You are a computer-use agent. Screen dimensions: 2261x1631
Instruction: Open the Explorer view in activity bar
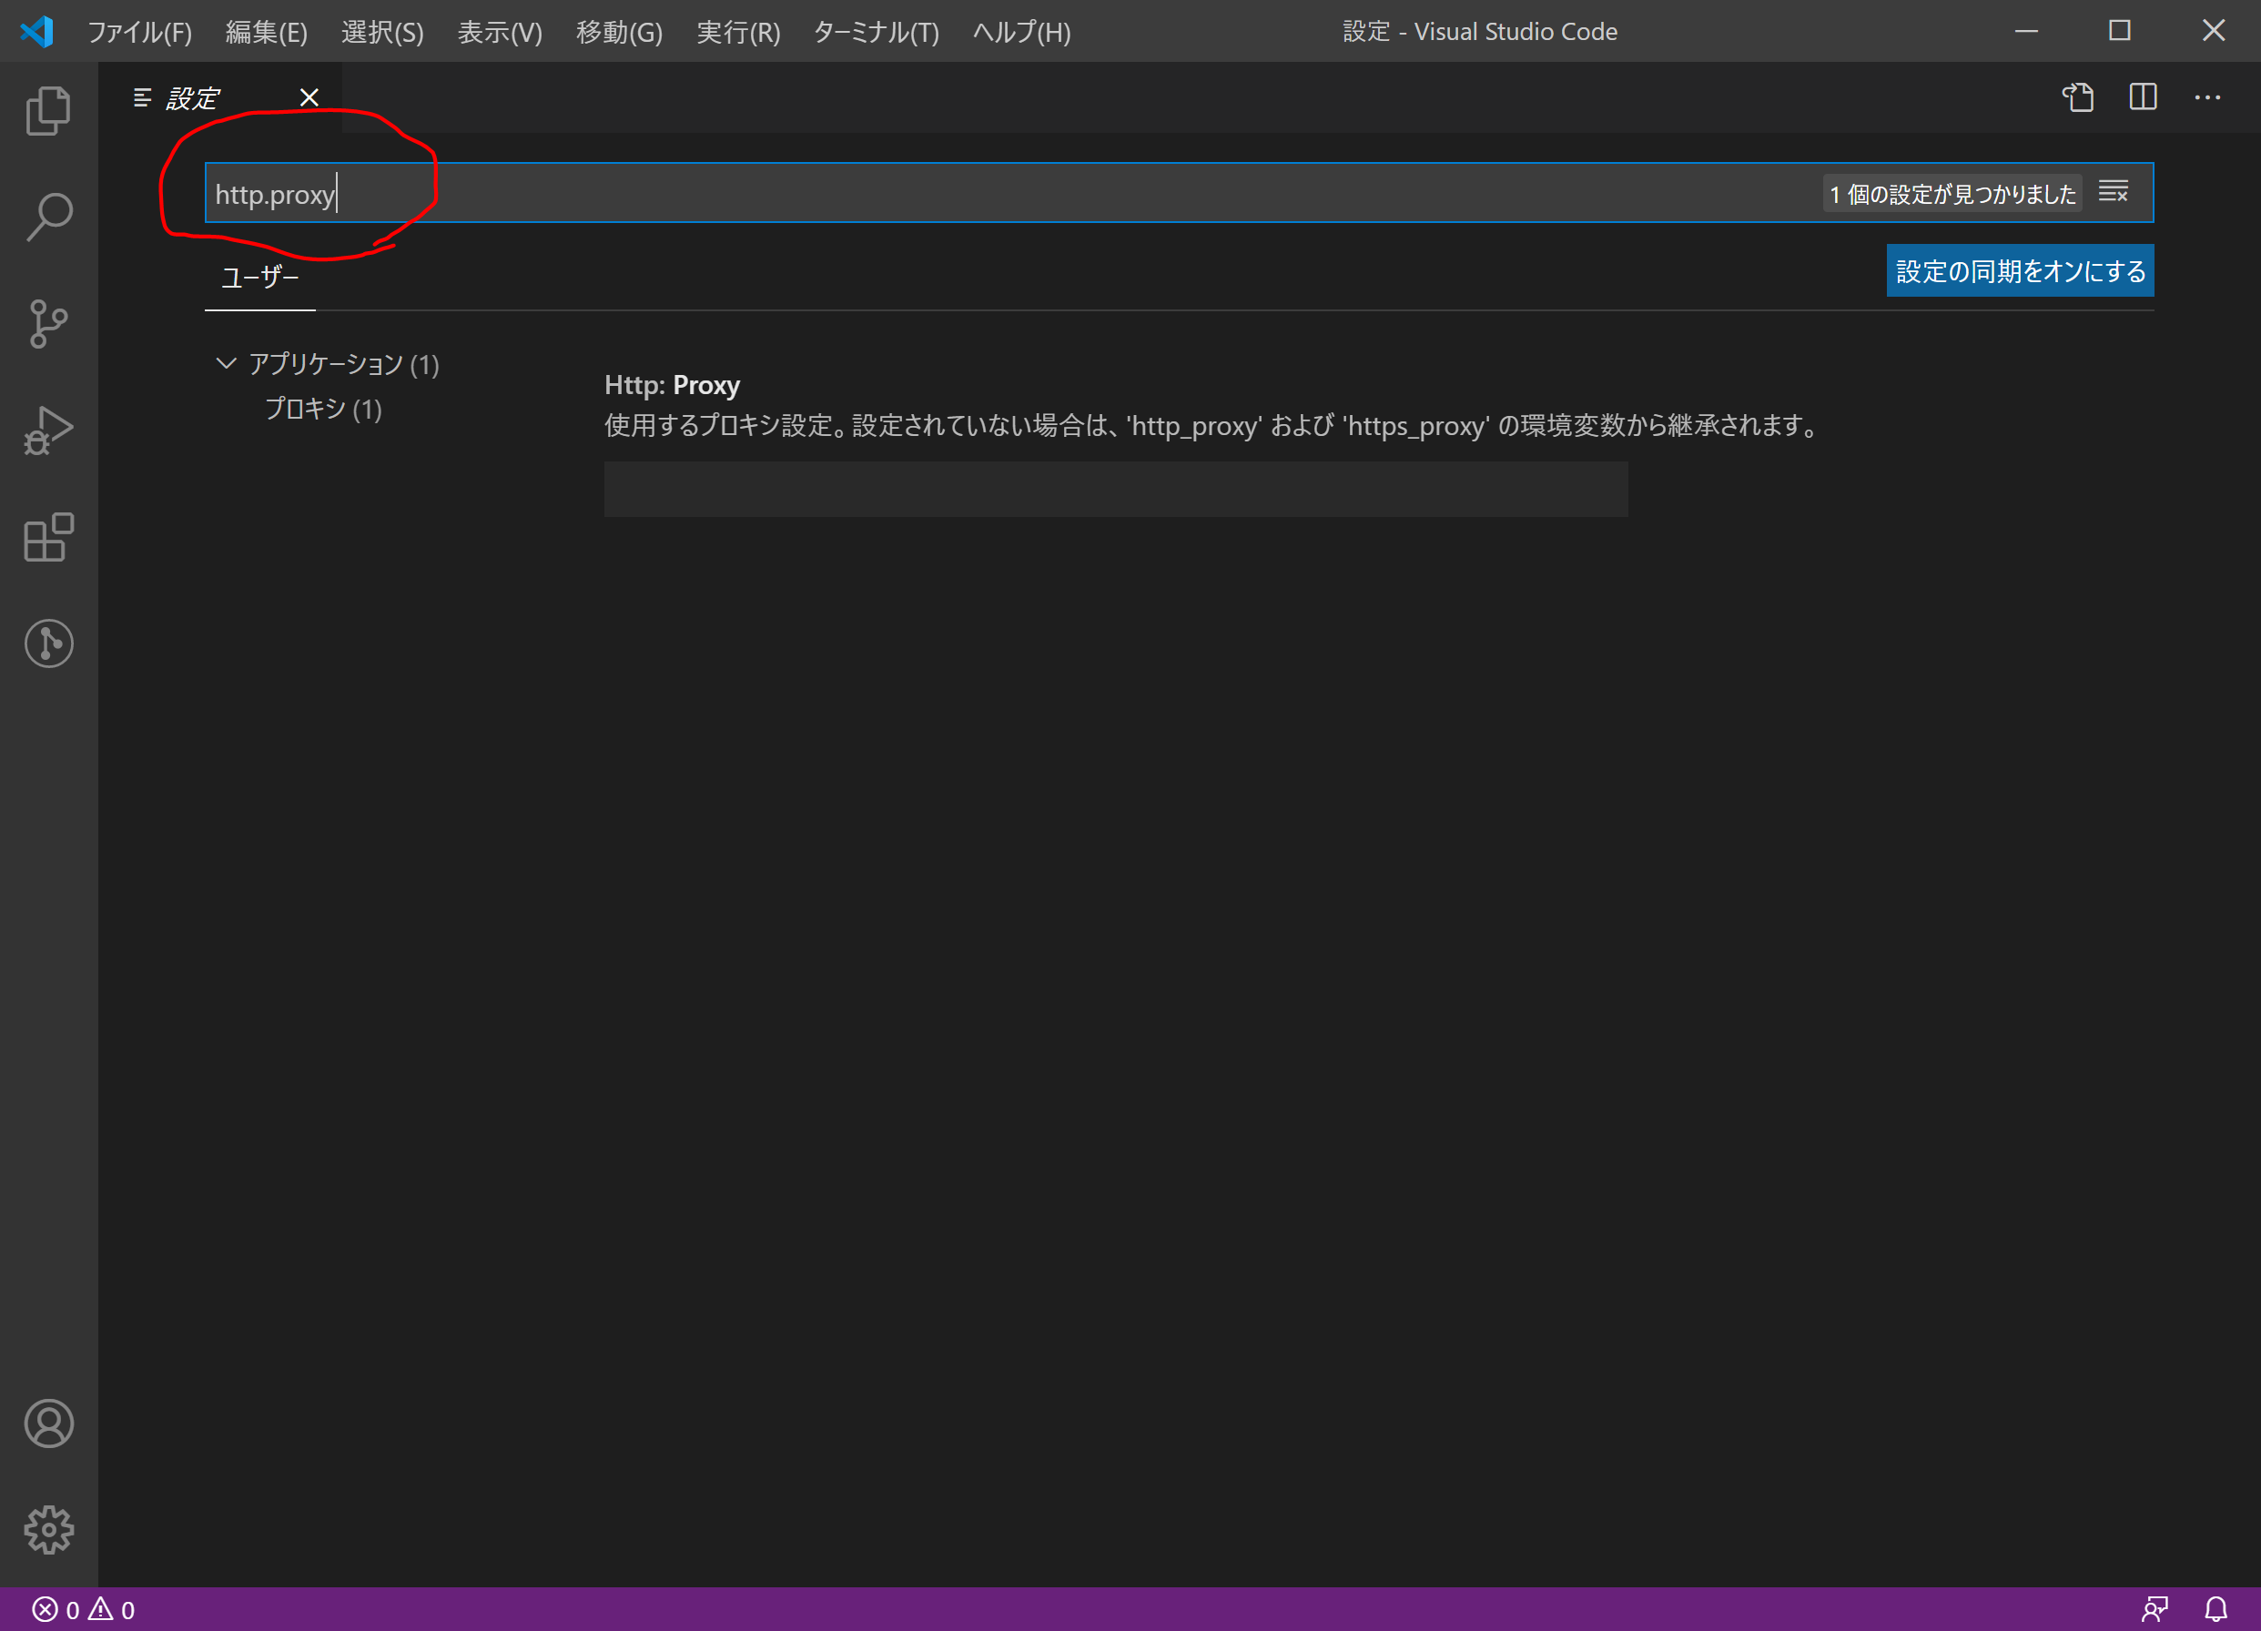pyautogui.click(x=48, y=109)
